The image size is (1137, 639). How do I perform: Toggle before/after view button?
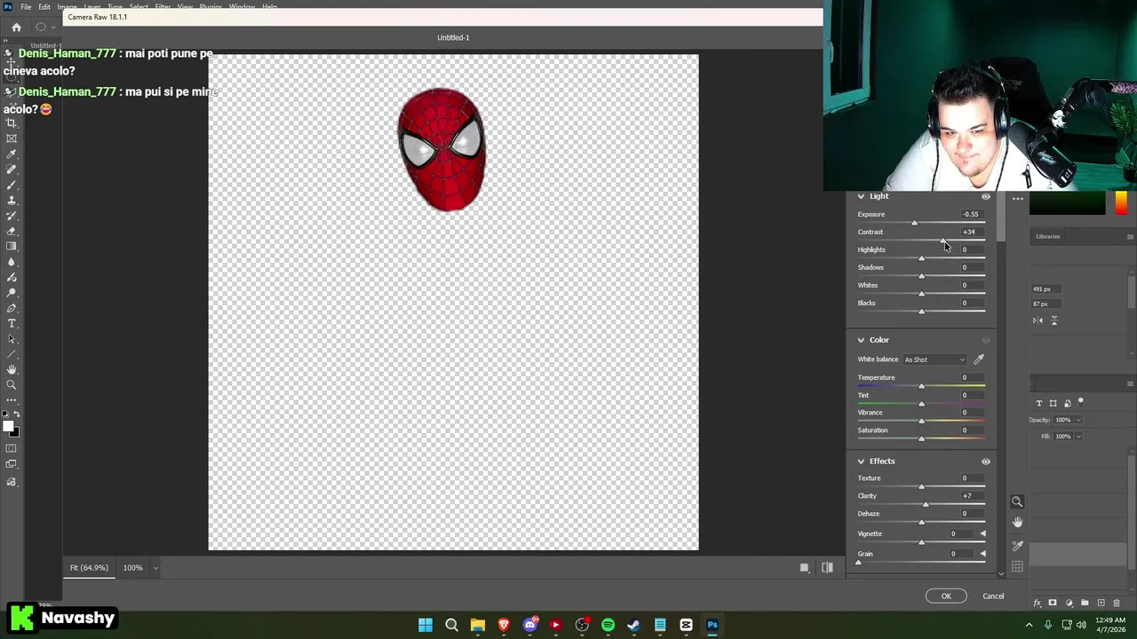(x=827, y=568)
